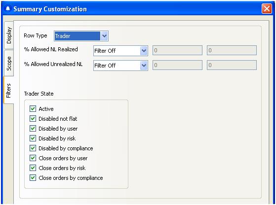
Task: Uncheck Disabled by risk
Action: pos(33,138)
